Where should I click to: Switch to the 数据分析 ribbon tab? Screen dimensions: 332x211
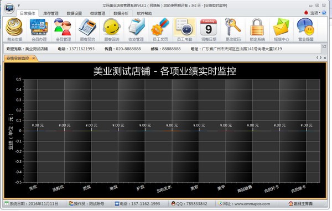[121, 13]
